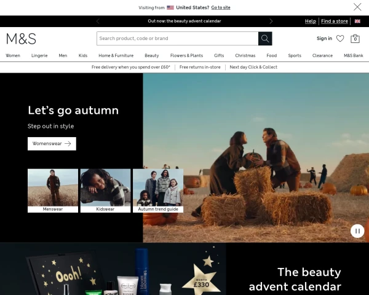The height and width of the screenshot is (295, 369).
Task: Open the Home & Furniture menu
Action: (116, 56)
